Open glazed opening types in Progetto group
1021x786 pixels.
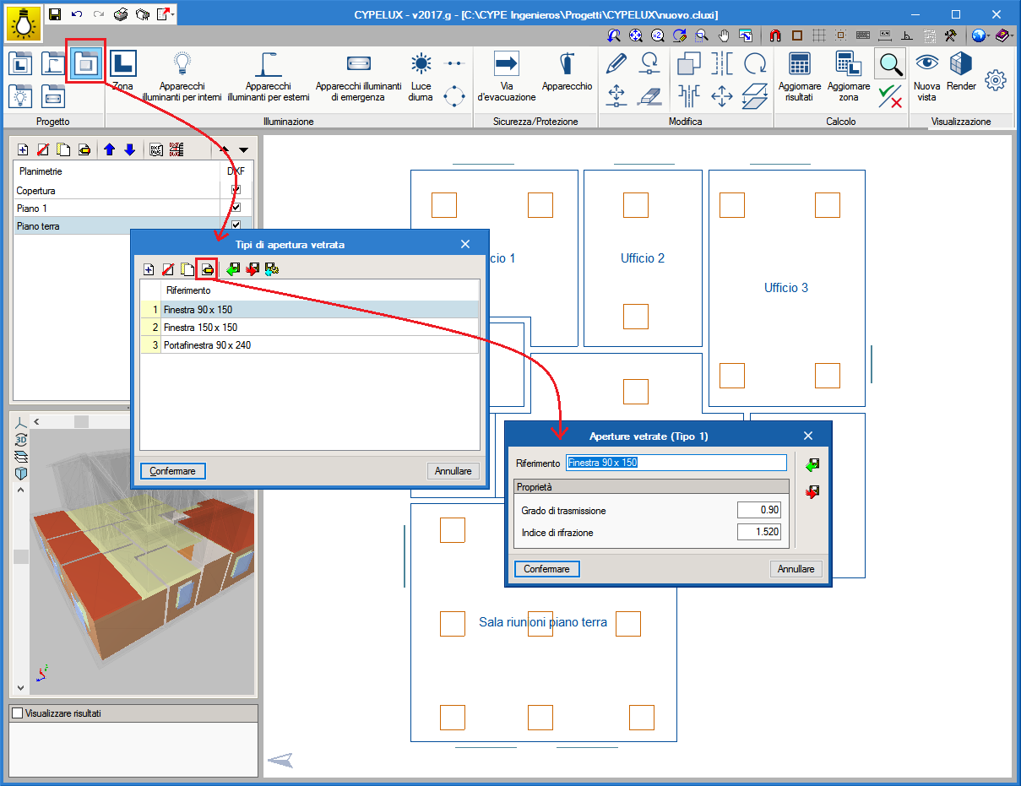85,64
